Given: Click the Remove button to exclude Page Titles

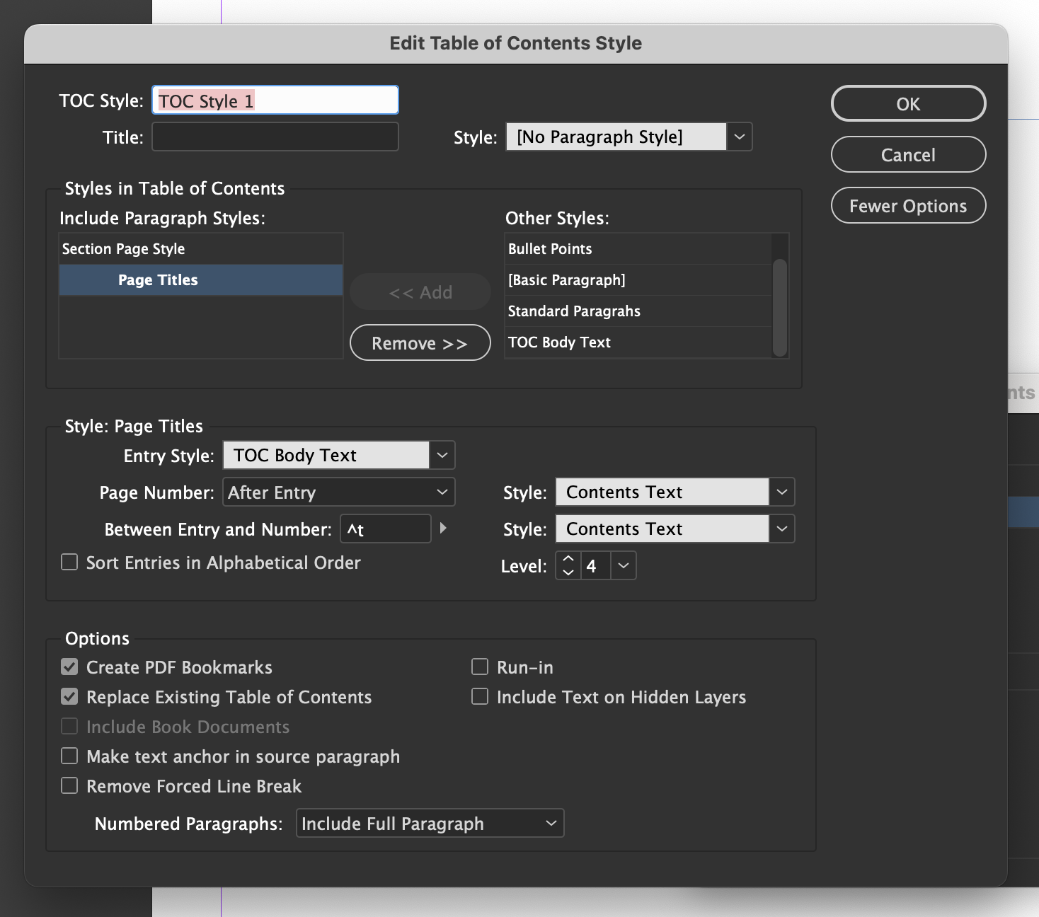Looking at the screenshot, I should pos(420,342).
